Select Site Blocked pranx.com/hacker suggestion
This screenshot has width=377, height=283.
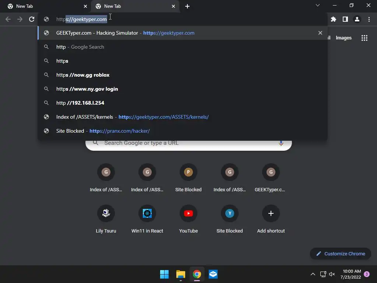183,131
